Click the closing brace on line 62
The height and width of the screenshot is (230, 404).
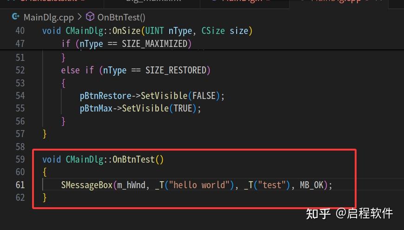45,197
